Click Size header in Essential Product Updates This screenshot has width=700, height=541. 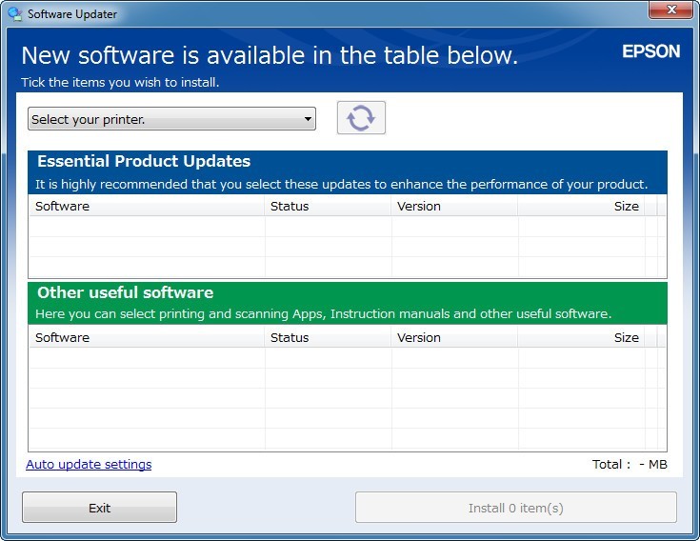coord(581,206)
